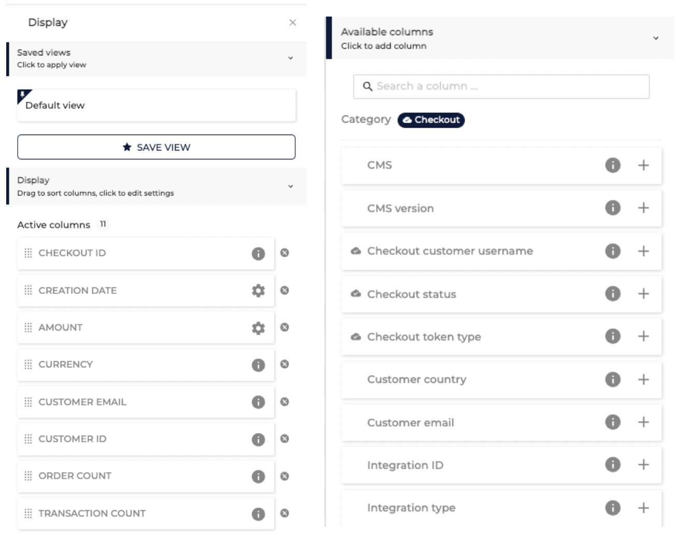Screen dimensions: 690x534
Task: Open the Creation Date column settings gear
Action: (258, 291)
